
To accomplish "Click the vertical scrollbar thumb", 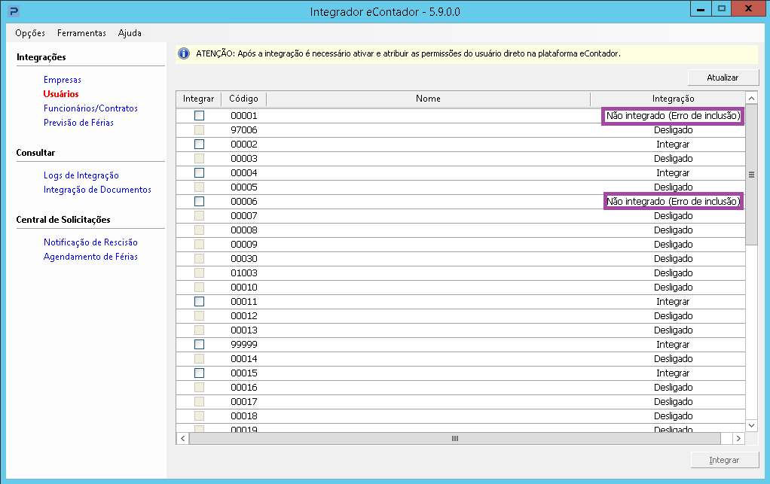I will (x=751, y=175).
